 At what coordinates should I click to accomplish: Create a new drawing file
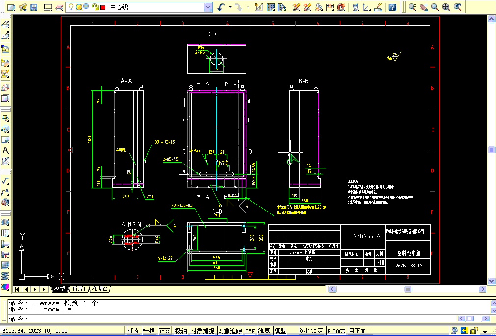click(11, 7)
